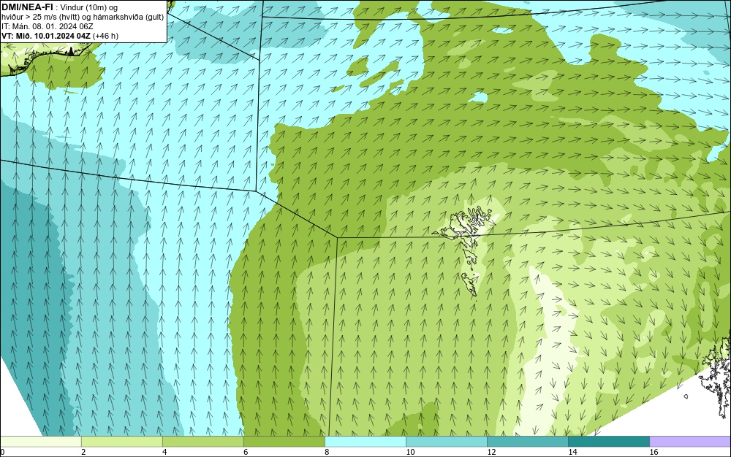Click the 10–12 m/s turquoise legend swatch
Screen dimensions: 731x457
point(446,442)
